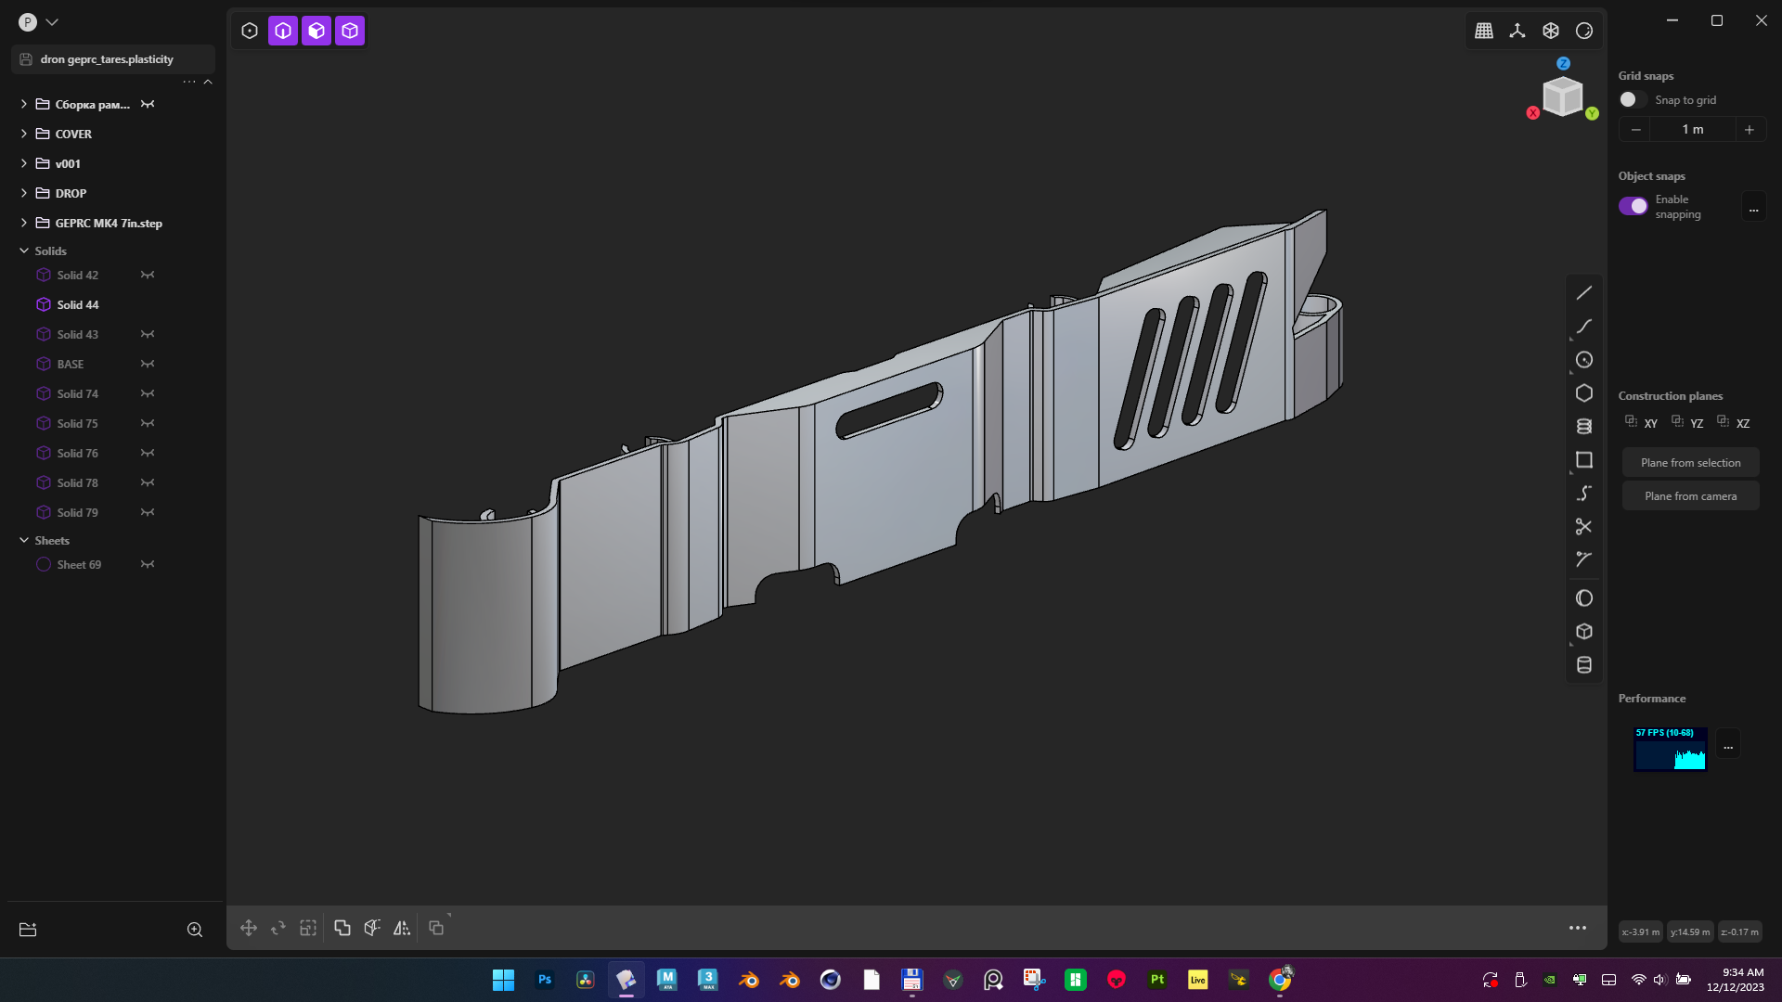The width and height of the screenshot is (1782, 1002).
Task: Collapse the Solids section
Action: coord(23,250)
